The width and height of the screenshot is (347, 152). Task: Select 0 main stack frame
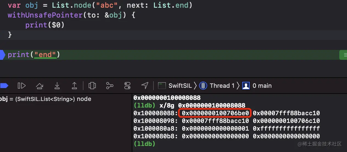[257, 86]
